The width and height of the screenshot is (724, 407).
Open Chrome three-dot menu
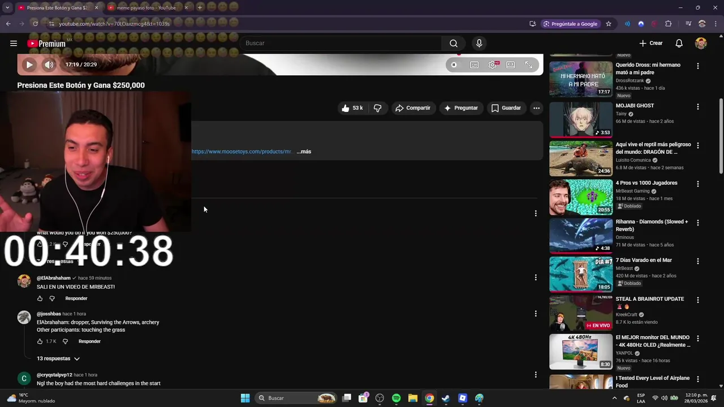point(716,24)
